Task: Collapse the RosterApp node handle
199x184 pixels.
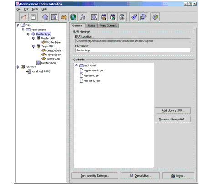Action: pos(28,34)
